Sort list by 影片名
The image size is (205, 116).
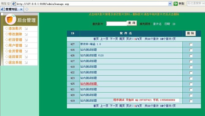pyautogui.click(x=157, y=24)
